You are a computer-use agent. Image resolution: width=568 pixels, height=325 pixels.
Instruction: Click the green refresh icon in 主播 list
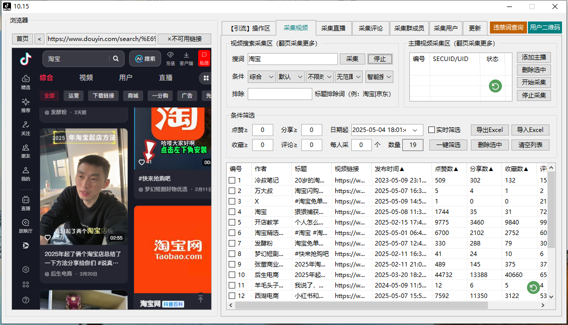[495, 86]
